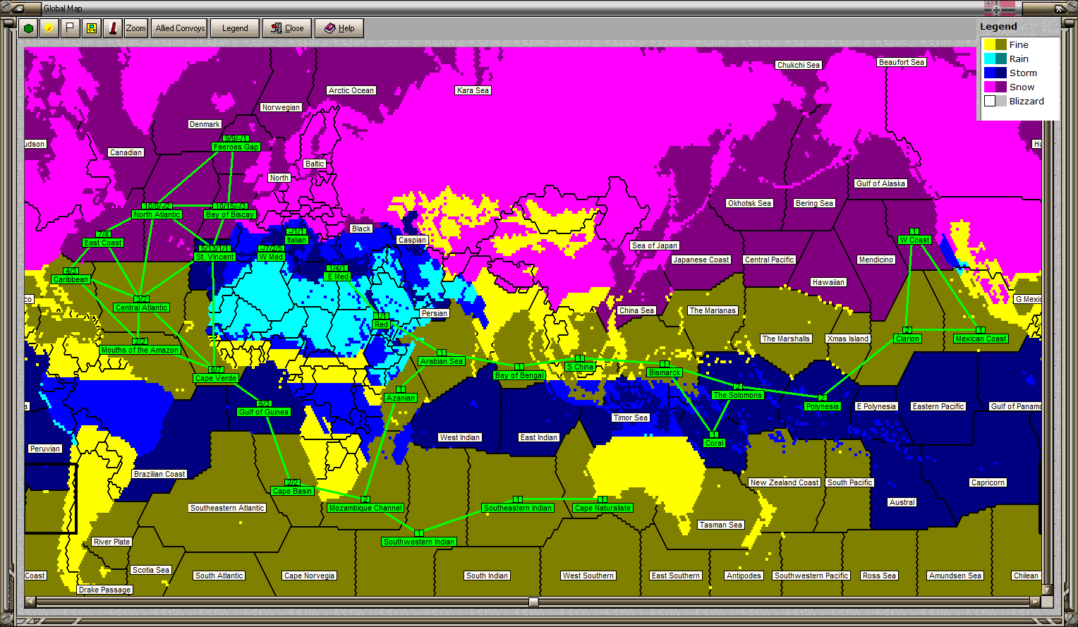Select the East Coast convoy zone
The height and width of the screenshot is (627, 1078).
tap(103, 243)
